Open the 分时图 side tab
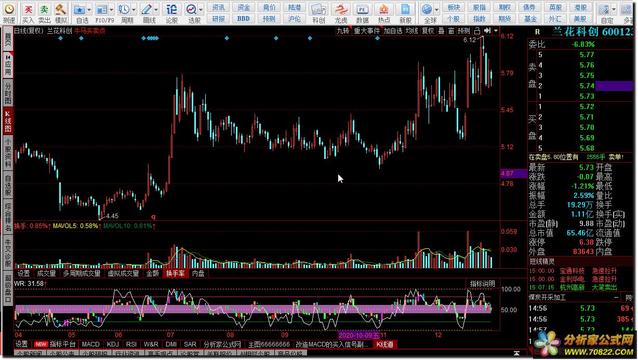The width and height of the screenshot is (638, 360). point(8,92)
